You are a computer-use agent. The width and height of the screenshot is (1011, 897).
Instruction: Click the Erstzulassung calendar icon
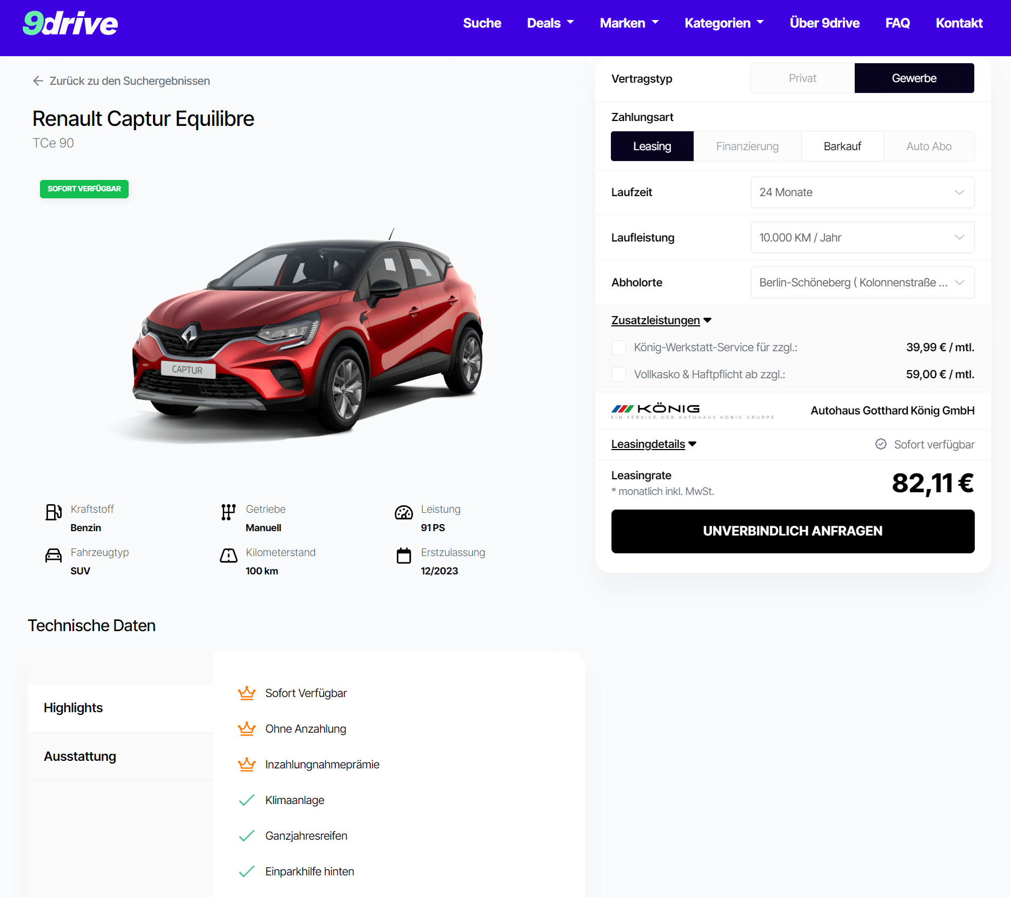[x=404, y=555]
